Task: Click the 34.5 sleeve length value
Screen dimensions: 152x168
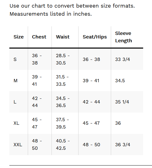Action: pyautogui.click(x=120, y=81)
